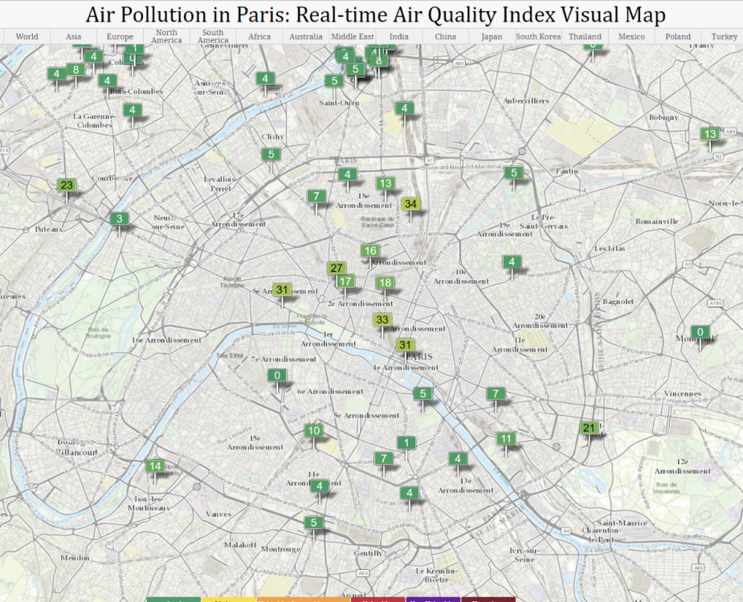Open the station marker reading 18
Screen dimensions: 743x602
(385, 283)
